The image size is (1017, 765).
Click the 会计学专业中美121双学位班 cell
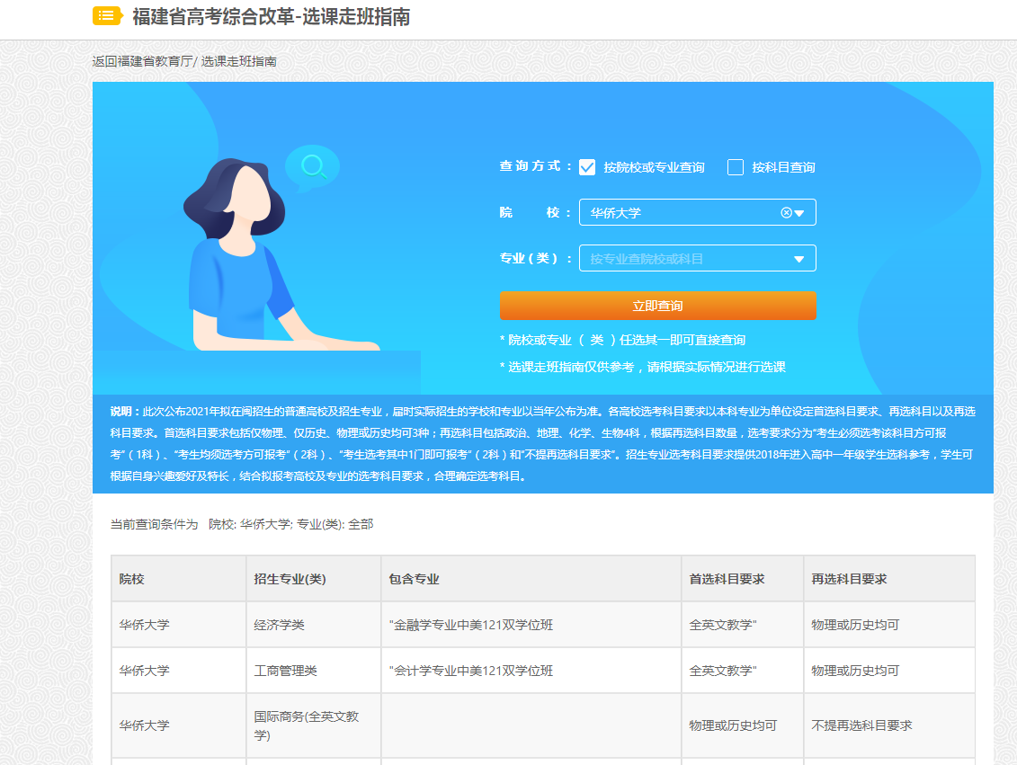click(x=531, y=671)
